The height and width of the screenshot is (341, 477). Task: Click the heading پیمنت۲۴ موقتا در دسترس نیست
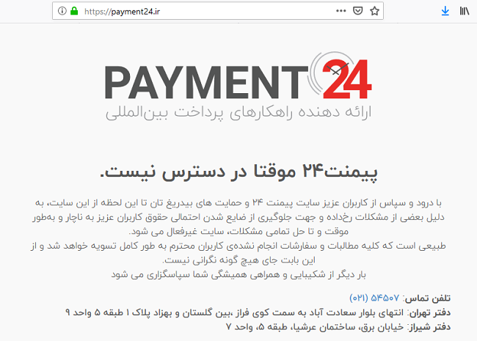pos(238,172)
